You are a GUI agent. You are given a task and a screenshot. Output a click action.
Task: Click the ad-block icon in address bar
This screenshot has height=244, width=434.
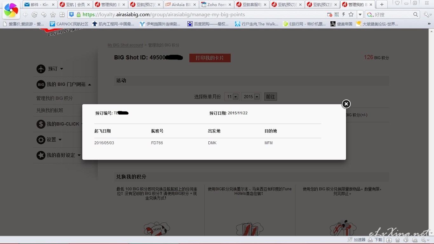(330, 15)
